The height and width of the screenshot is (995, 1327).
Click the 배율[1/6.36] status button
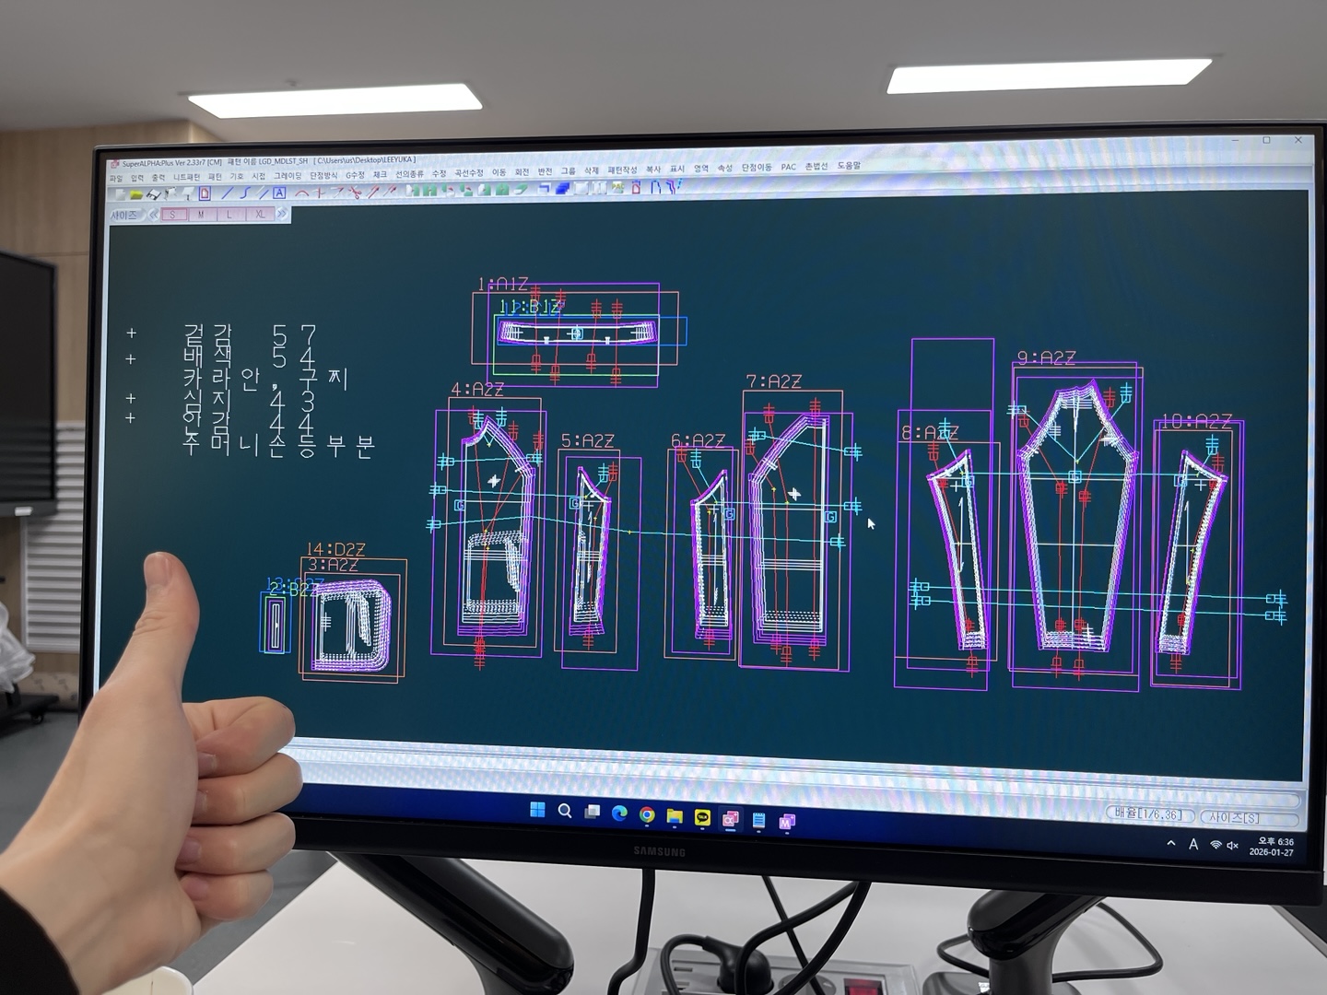(x=1147, y=814)
